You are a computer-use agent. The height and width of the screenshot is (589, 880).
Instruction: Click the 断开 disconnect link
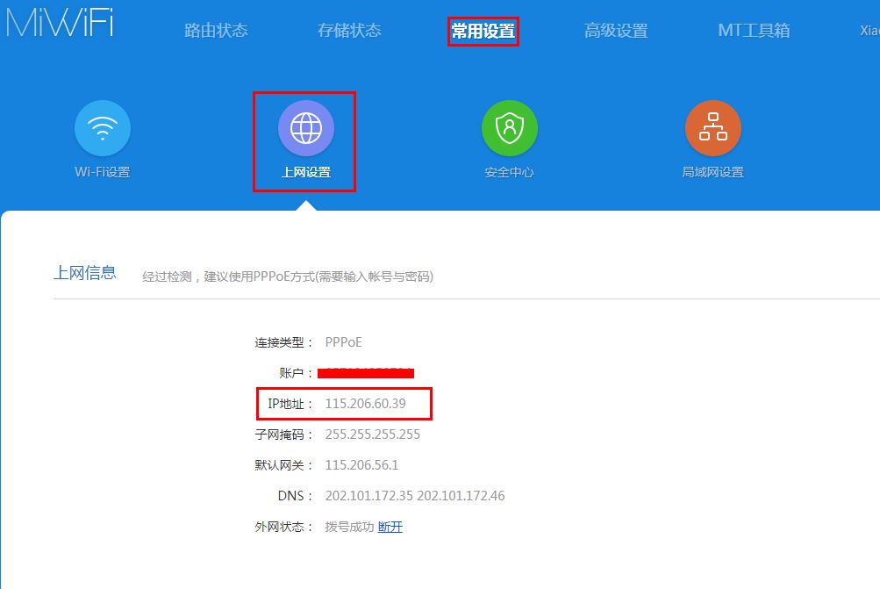pyautogui.click(x=390, y=527)
